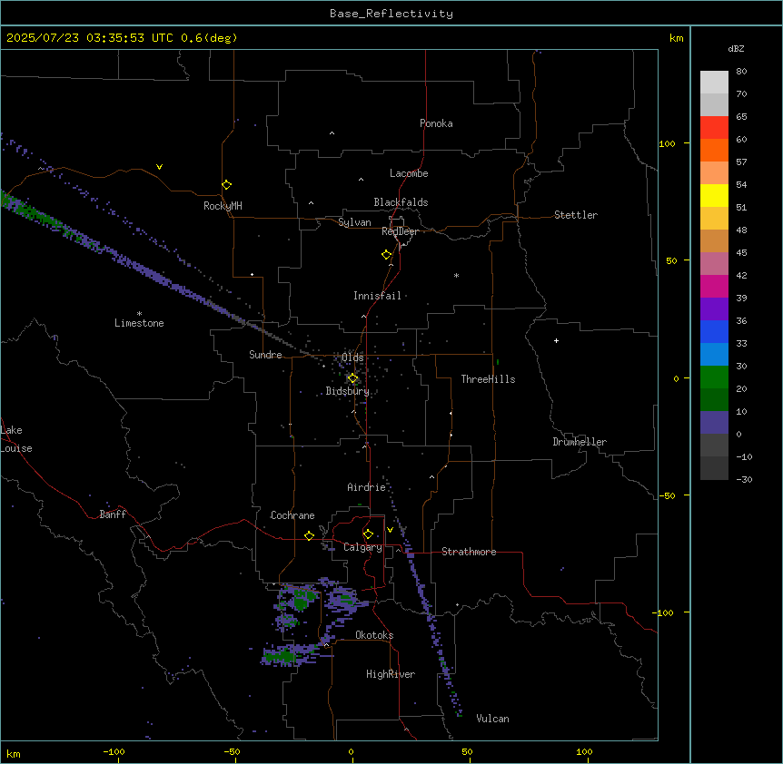The width and height of the screenshot is (783, 764).
Task: Select the dBZ legend heading
Action: (736, 49)
